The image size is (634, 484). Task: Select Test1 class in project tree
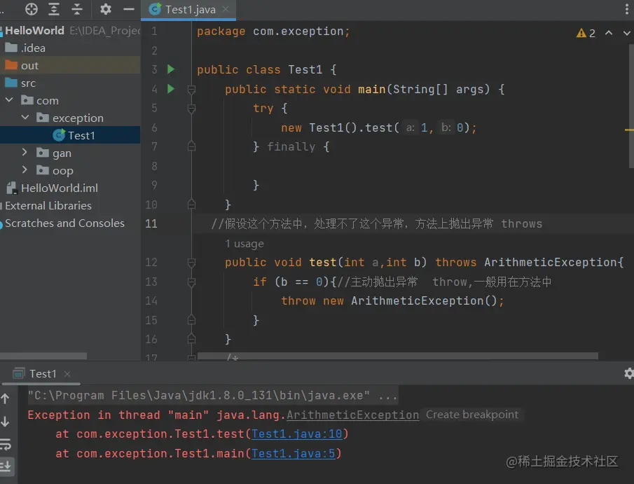[70, 135]
